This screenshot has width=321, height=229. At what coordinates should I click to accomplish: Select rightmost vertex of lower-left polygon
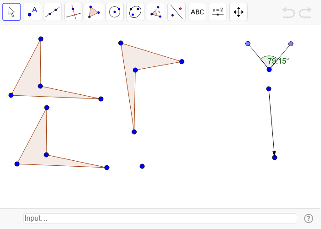(107, 168)
